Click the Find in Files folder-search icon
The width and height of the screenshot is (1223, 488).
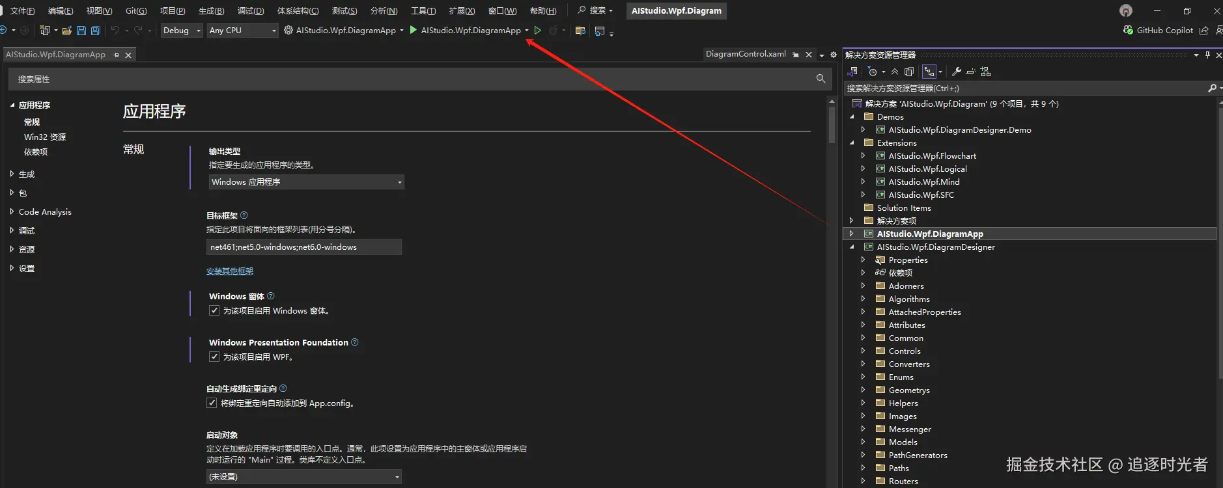(580, 31)
